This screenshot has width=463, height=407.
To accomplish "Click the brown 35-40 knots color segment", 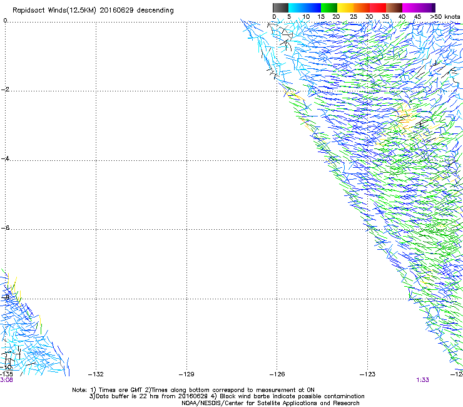I will coord(394,8).
